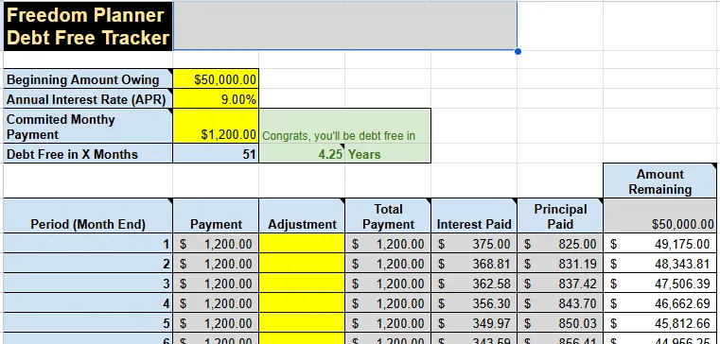The height and width of the screenshot is (344, 720).
Task: Select the Commited Monthy Payment label cell
Action: [x=88, y=126]
